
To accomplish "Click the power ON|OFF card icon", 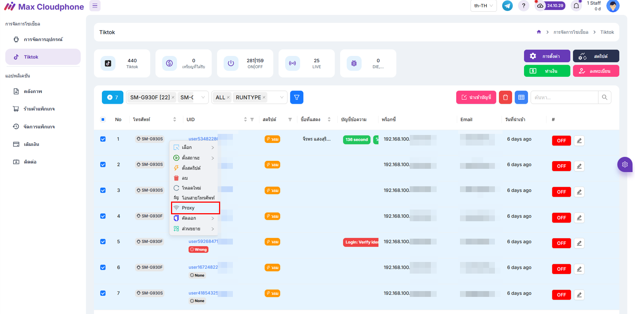I will [x=231, y=63].
